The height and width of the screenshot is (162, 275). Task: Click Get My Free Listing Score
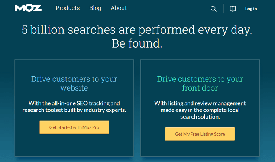[200, 134]
